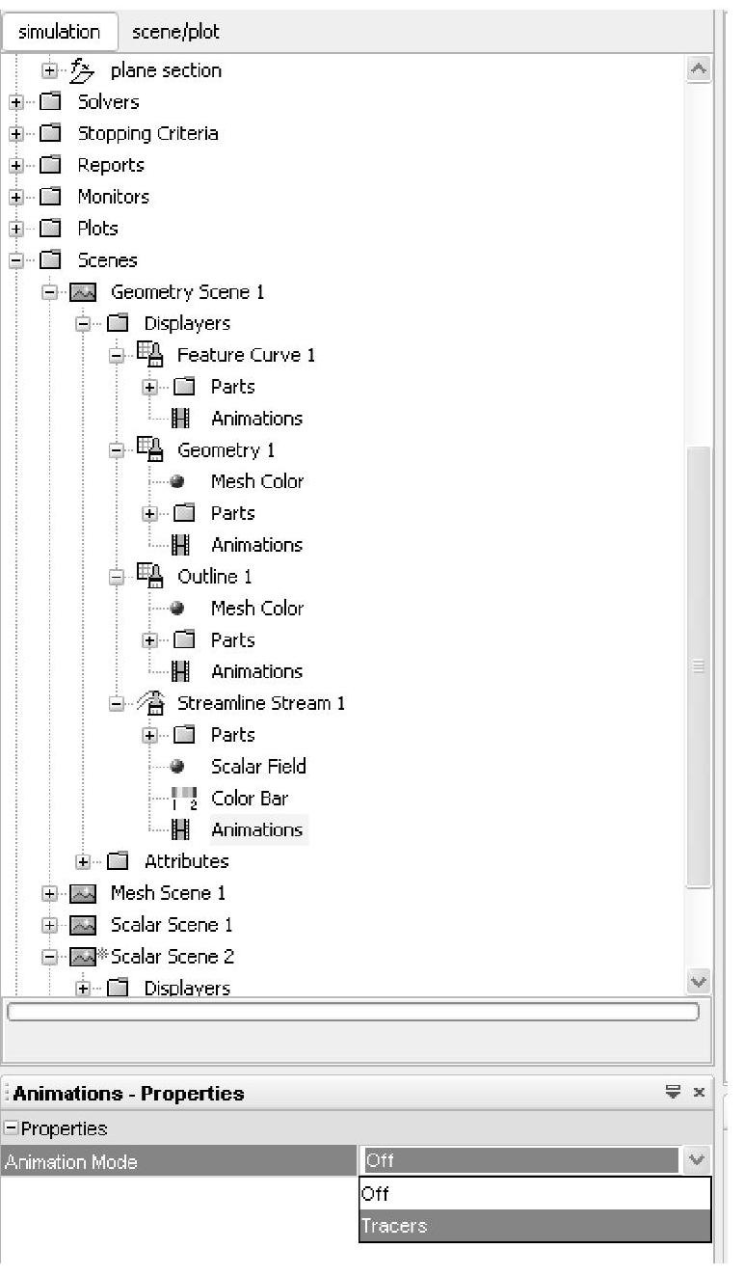Click the Animations filmstrip icon under Outline 1
Image resolution: width=744 pixels, height=1276 pixels.
179,672
